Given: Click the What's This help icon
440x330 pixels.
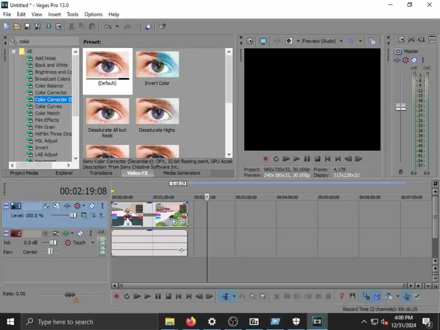Looking at the screenshot, I should tap(162, 27).
